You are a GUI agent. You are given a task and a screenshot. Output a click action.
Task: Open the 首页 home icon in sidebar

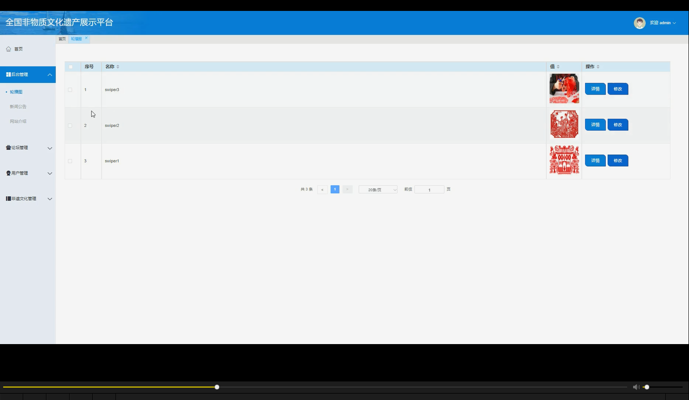click(8, 49)
